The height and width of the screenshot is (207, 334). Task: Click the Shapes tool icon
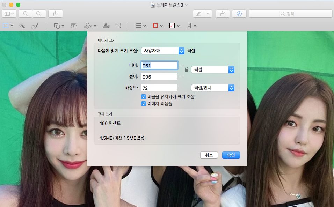pyautogui.click(x=57, y=26)
